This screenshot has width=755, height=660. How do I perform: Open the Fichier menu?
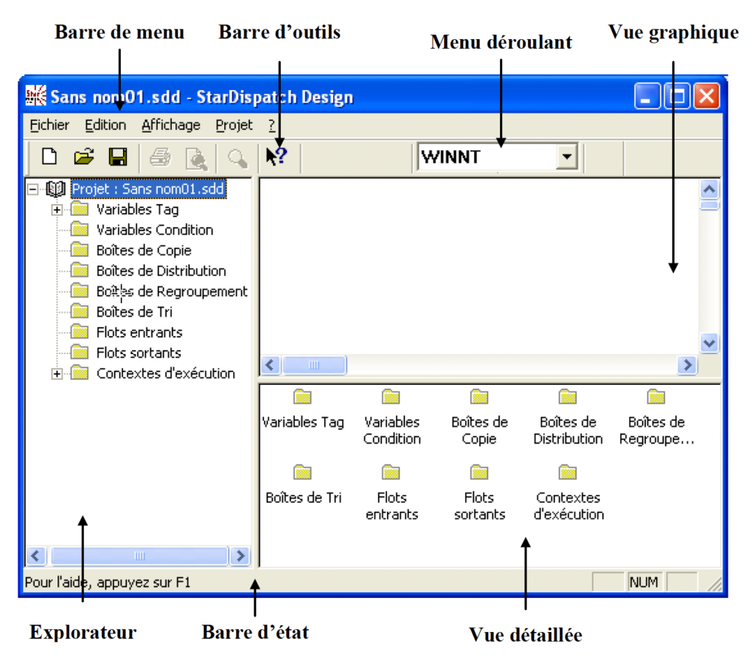[49, 125]
